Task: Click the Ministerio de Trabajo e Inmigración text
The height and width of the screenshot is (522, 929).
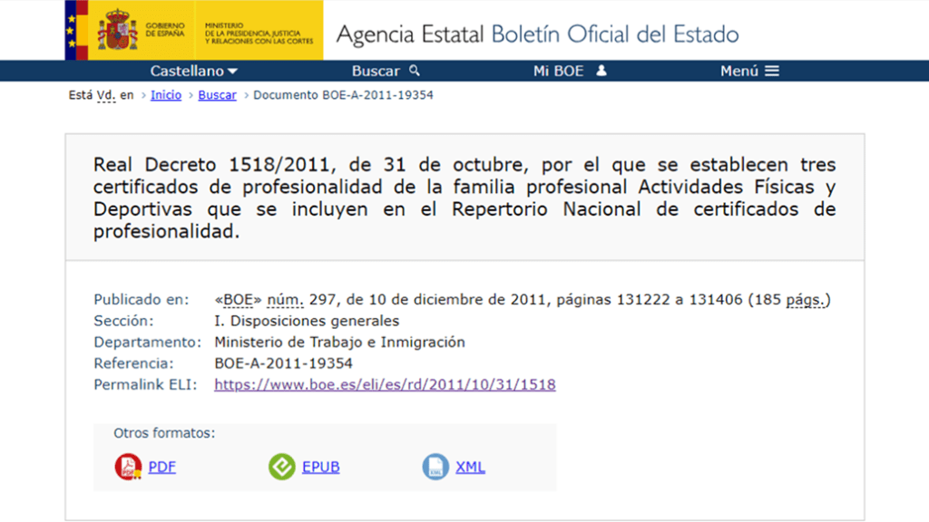Action: pos(339,342)
